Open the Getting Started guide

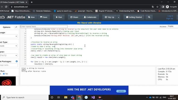[134, 17]
